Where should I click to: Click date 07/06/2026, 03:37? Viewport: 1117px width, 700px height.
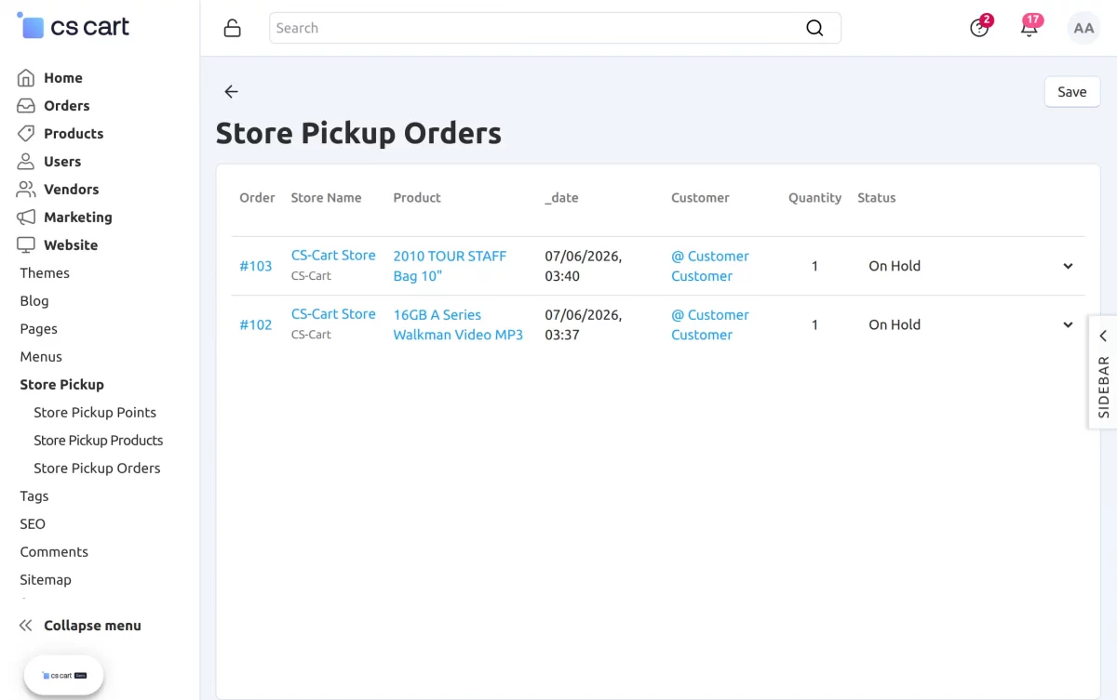(584, 324)
